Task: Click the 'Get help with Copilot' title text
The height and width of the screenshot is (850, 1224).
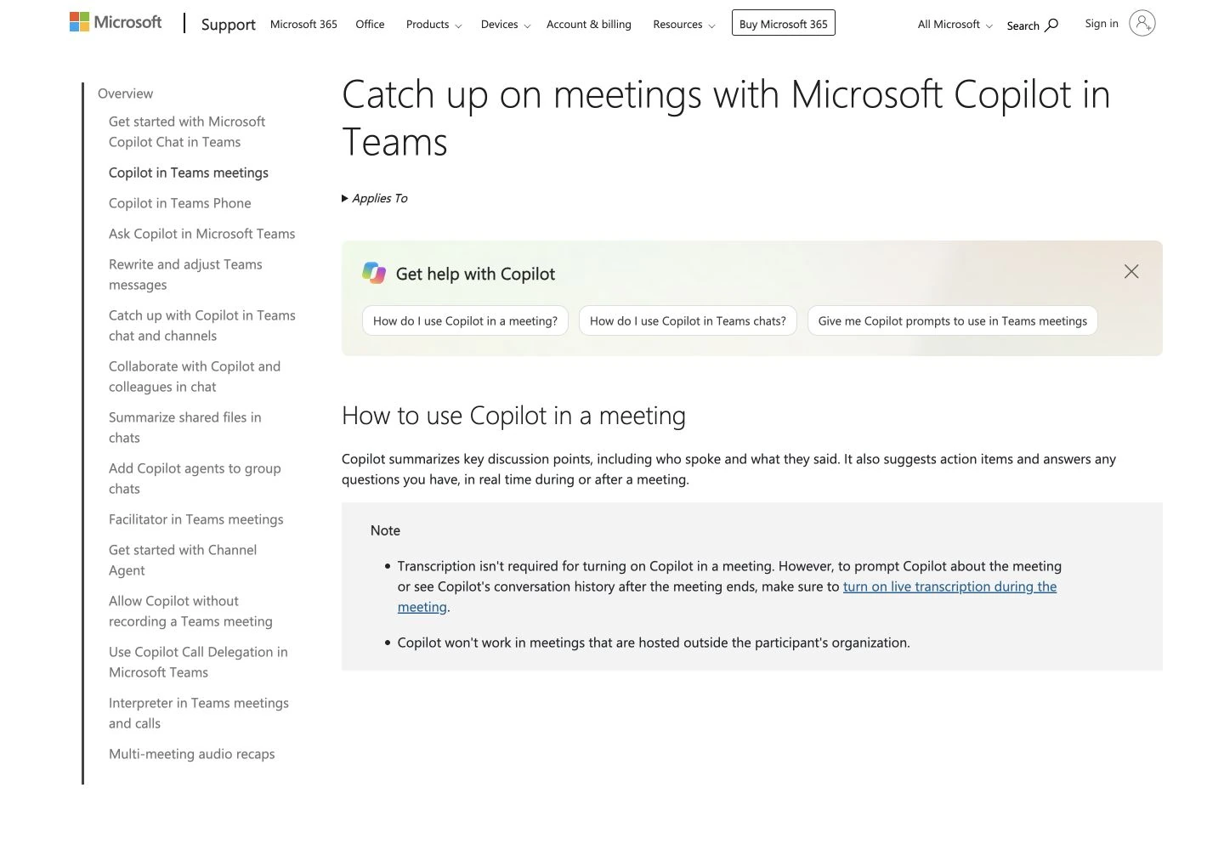Action: [x=475, y=274]
